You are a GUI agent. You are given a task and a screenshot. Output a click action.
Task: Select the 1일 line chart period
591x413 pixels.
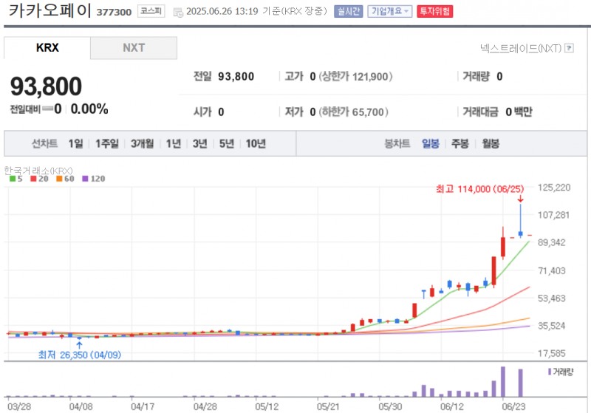pyautogui.click(x=76, y=143)
